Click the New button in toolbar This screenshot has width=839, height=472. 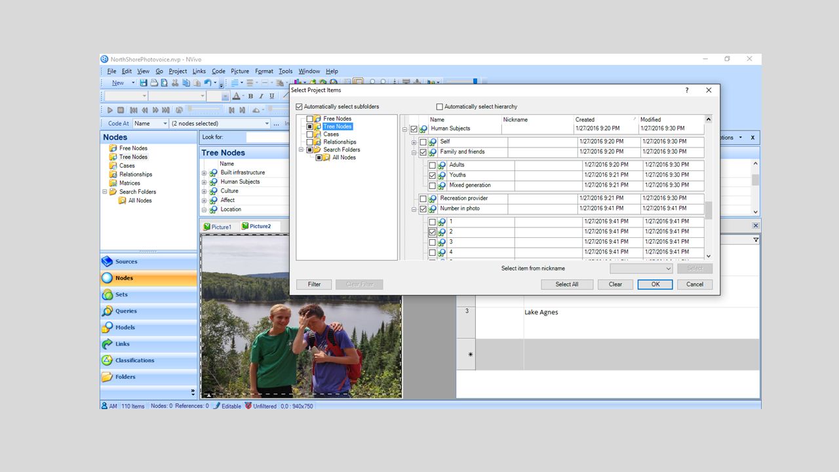(x=118, y=83)
